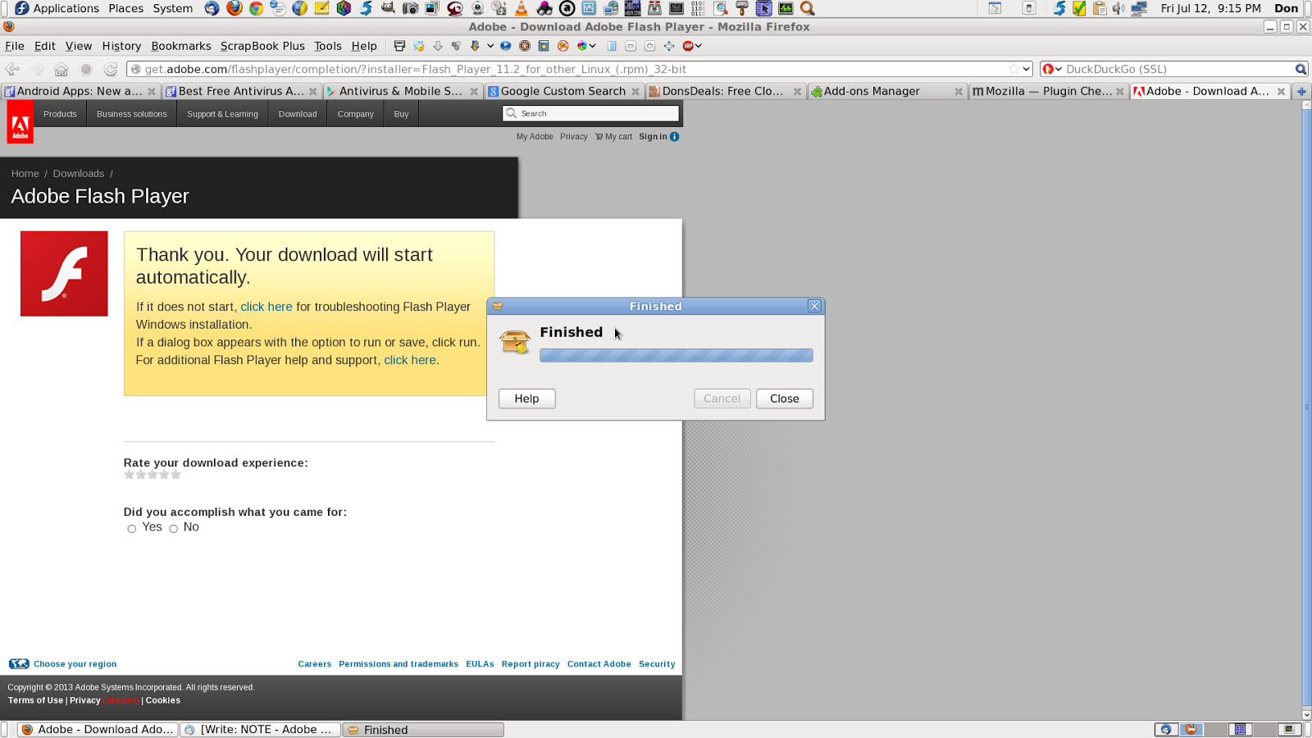Click the Sign in info icon
The height and width of the screenshot is (738, 1312).
674,137
